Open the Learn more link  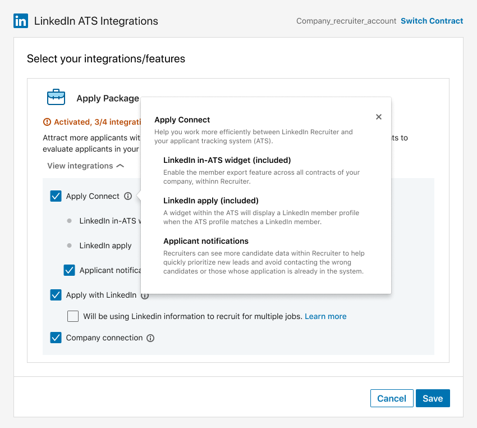point(325,316)
